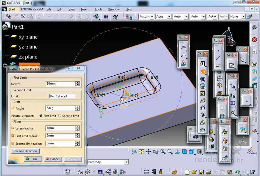This screenshot has width=260, height=176.
Task: Expand the Automatic dropdown in top toolbar
Action: click(151, 17)
